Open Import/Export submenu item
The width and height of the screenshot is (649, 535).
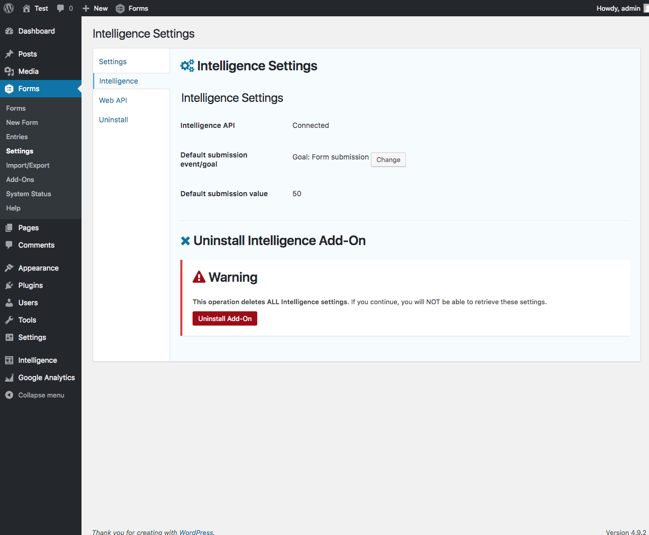tap(28, 165)
